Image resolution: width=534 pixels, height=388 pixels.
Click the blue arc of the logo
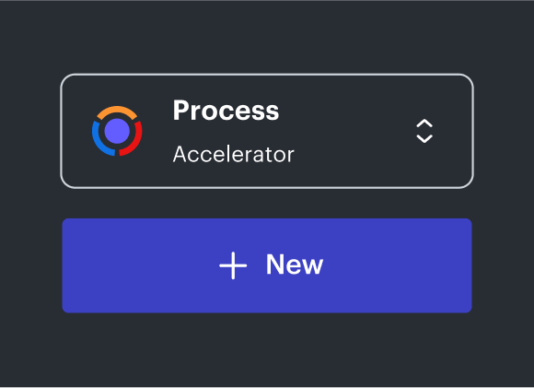[x=99, y=140]
